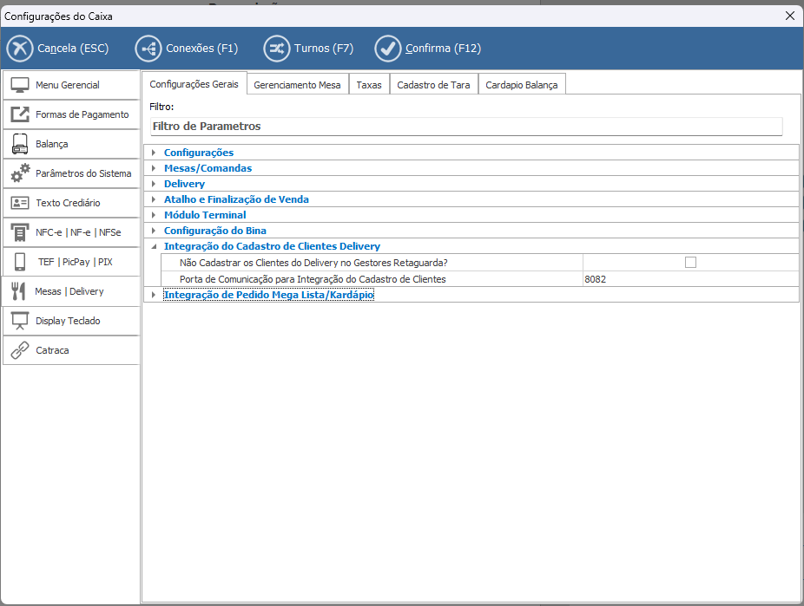Screen dimensions: 804x606
Task: Switch to Gerenciamento Mesa tab
Action: click(x=299, y=85)
